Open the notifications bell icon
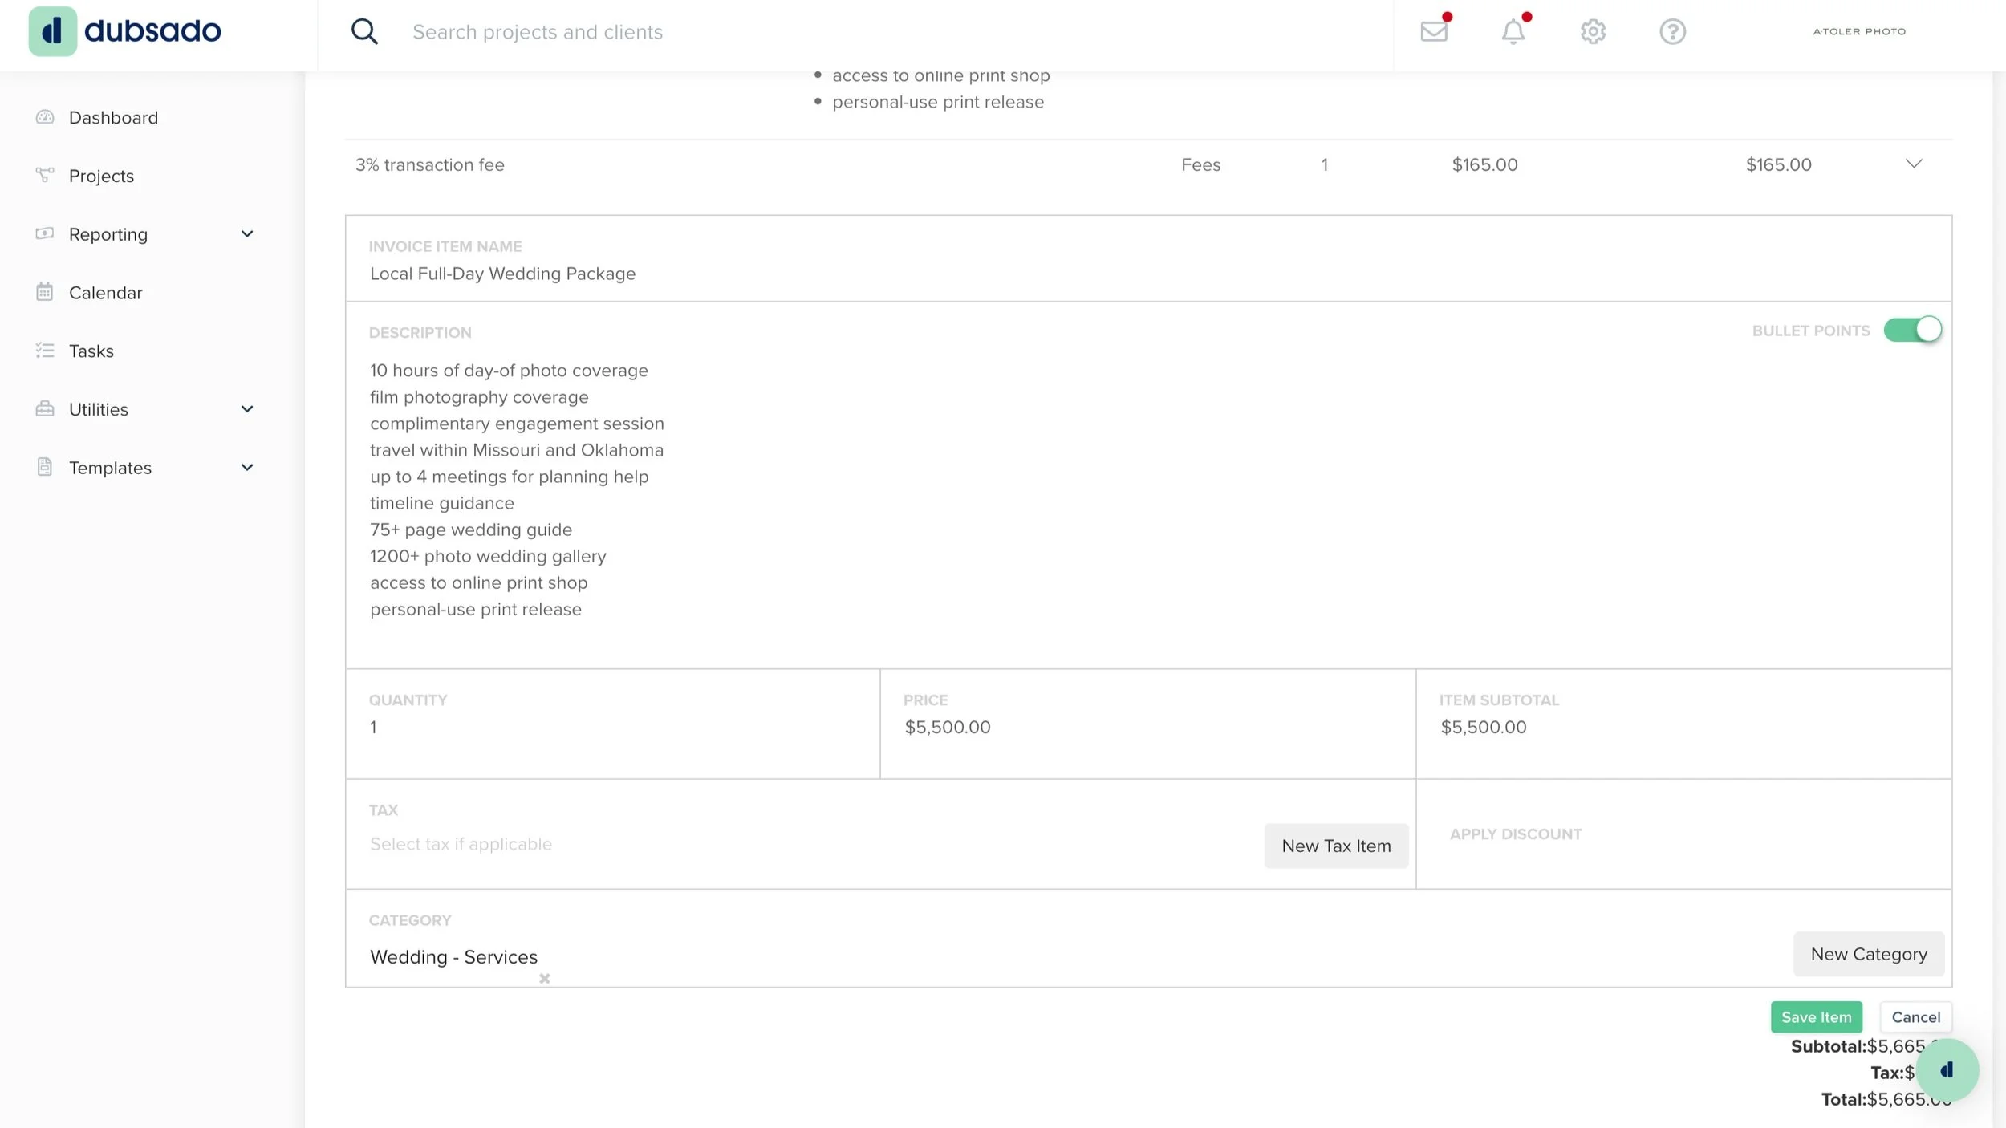Image resolution: width=2006 pixels, height=1128 pixels. [x=1513, y=31]
